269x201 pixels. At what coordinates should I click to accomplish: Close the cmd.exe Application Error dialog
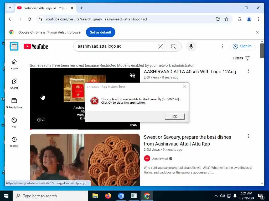coord(185,86)
